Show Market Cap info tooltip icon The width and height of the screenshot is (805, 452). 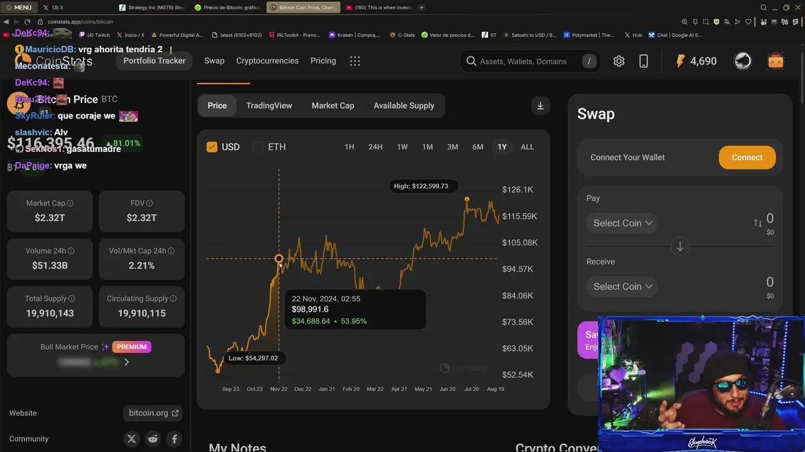point(70,203)
